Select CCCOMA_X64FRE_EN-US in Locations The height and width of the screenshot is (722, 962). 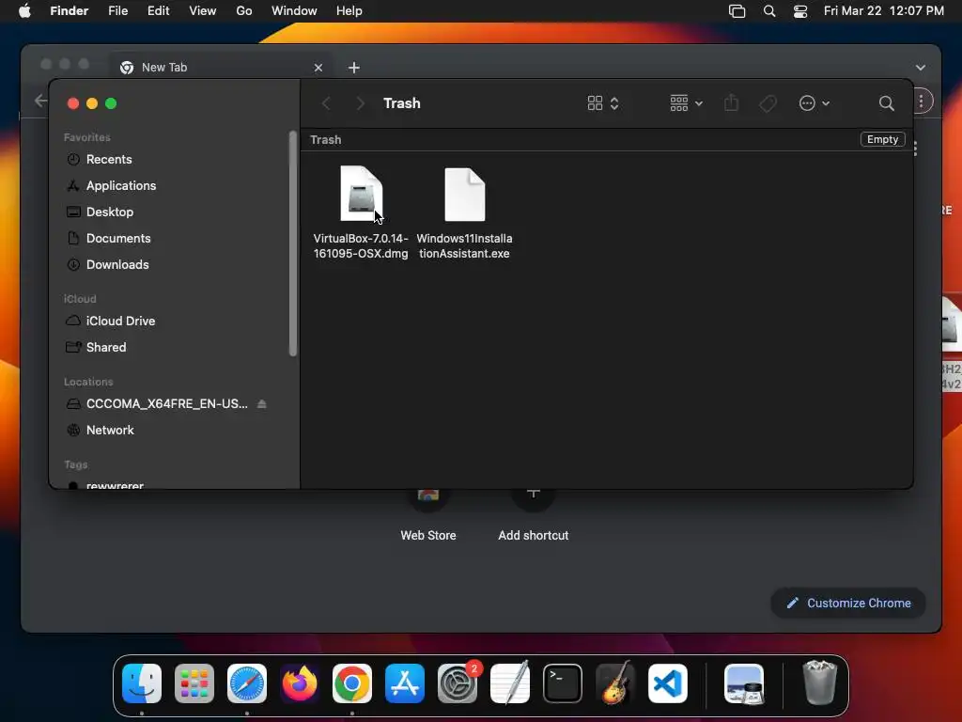click(x=167, y=403)
